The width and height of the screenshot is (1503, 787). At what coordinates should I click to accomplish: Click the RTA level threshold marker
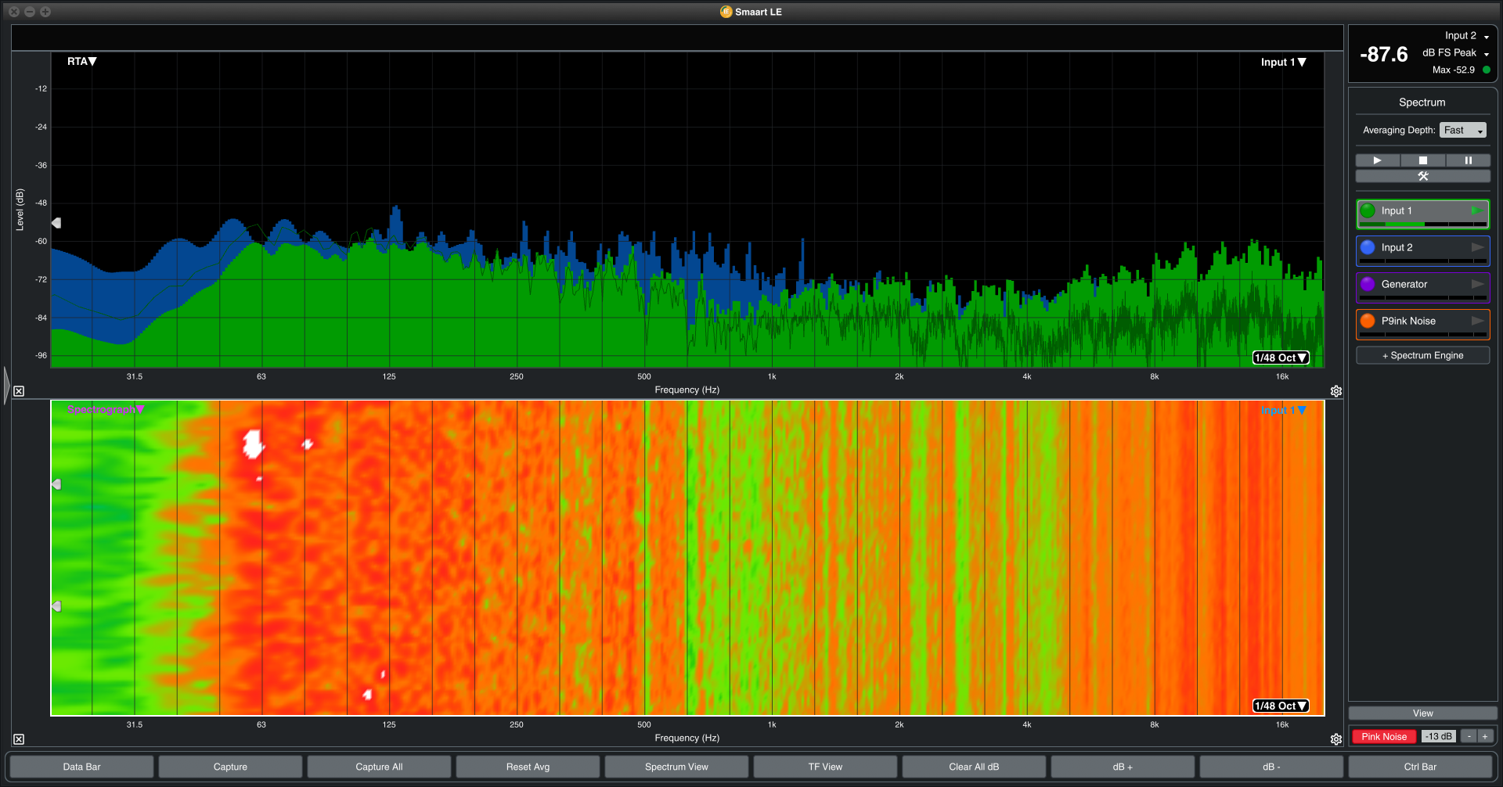tap(56, 223)
